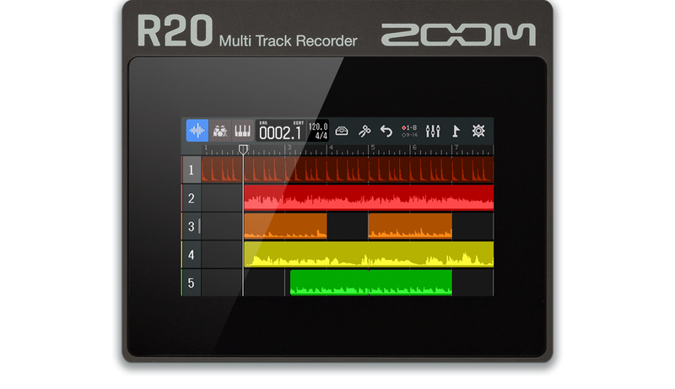Open the 120.0 tempo and 4/4 setting
Image resolution: width=675 pixels, height=389 pixels.
(x=317, y=131)
